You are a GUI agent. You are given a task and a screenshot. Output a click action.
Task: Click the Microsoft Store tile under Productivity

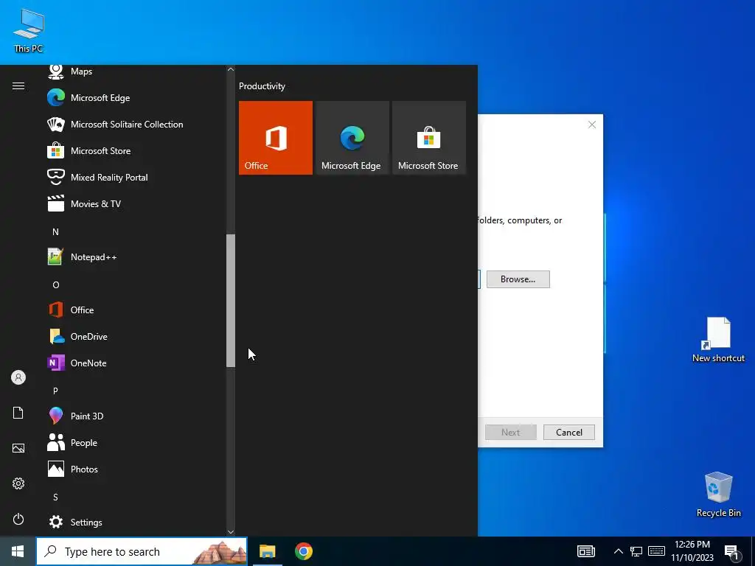click(x=429, y=138)
